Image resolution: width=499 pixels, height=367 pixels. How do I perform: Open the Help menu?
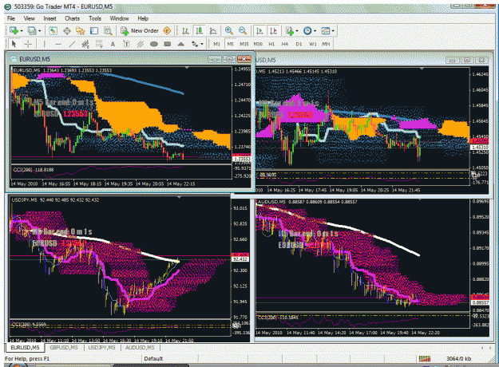coord(143,18)
